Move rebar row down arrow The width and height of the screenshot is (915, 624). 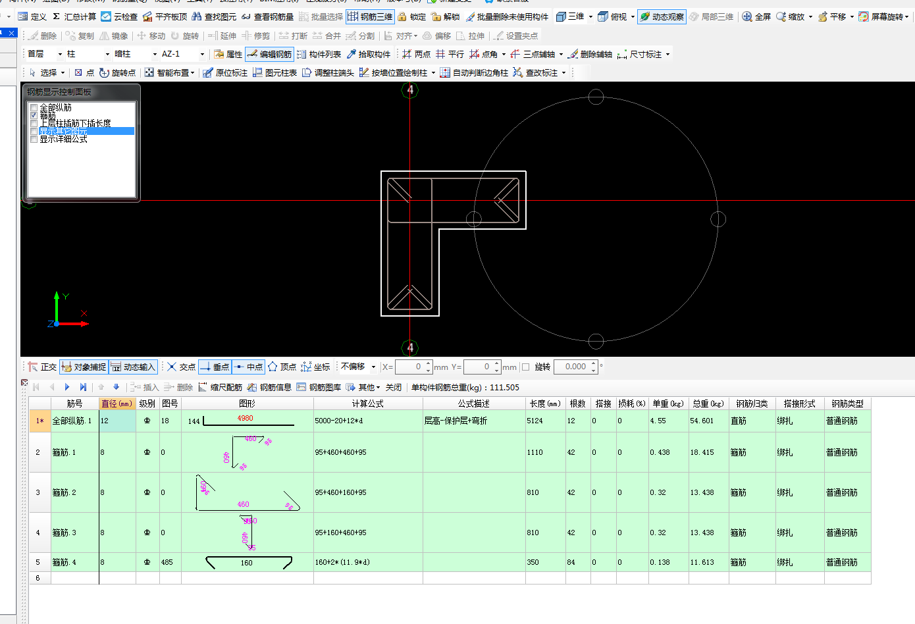[x=117, y=387]
